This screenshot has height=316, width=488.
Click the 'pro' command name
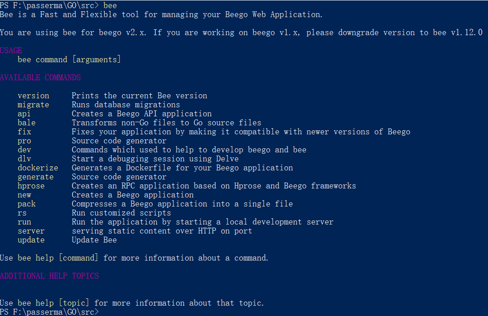(24, 141)
